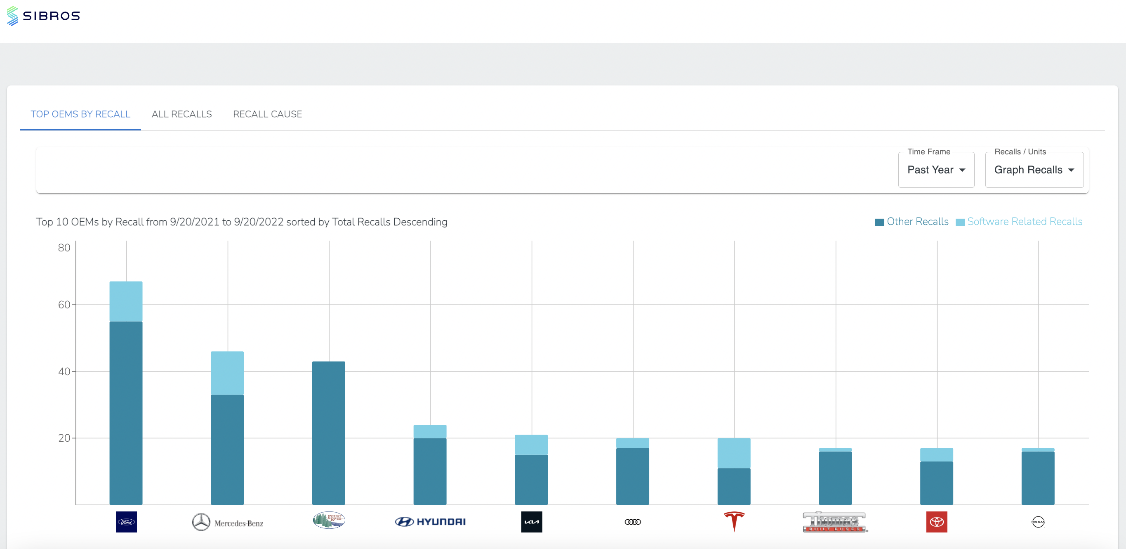Click the Hyundai logo
The width and height of the screenshot is (1126, 549).
[x=430, y=522]
